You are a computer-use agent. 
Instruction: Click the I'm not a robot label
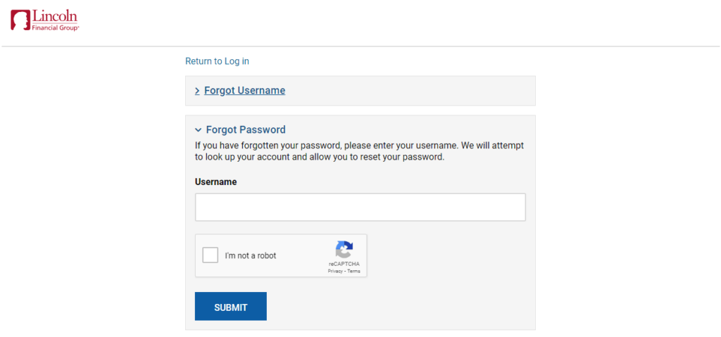point(251,255)
